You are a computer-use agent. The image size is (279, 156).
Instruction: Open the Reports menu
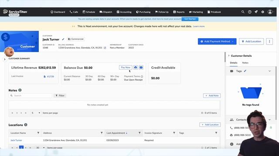pyautogui.click(x=179, y=12)
